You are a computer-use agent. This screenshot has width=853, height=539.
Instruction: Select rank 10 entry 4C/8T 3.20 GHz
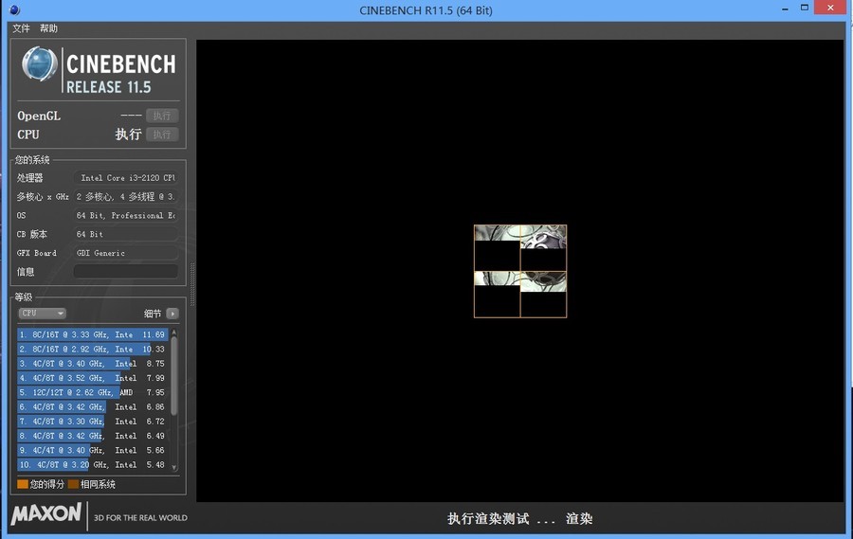point(92,464)
